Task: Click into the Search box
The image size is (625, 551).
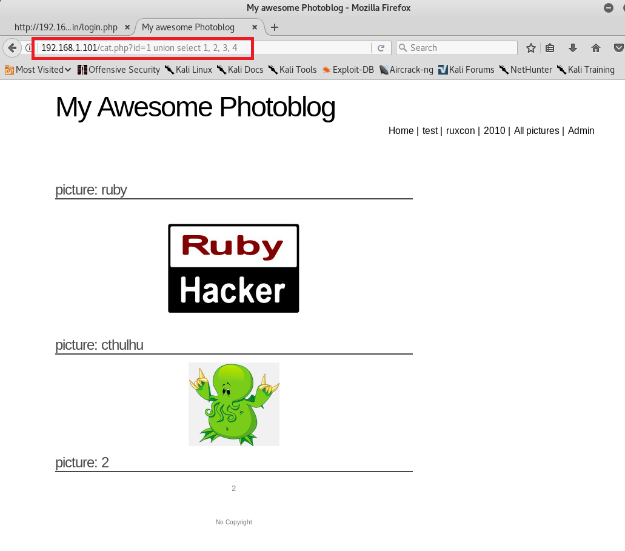Action: tap(456, 48)
